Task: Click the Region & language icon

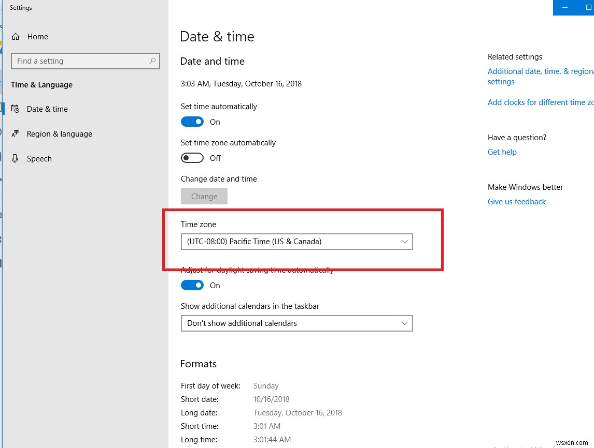Action: (x=16, y=133)
